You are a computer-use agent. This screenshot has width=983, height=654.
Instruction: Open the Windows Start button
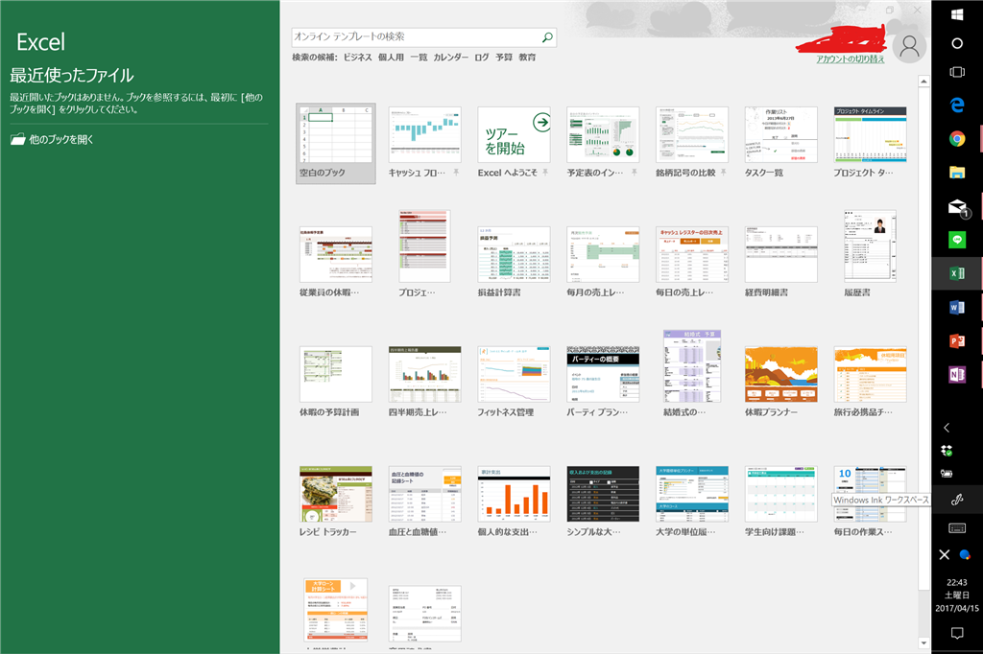pos(957,14)
